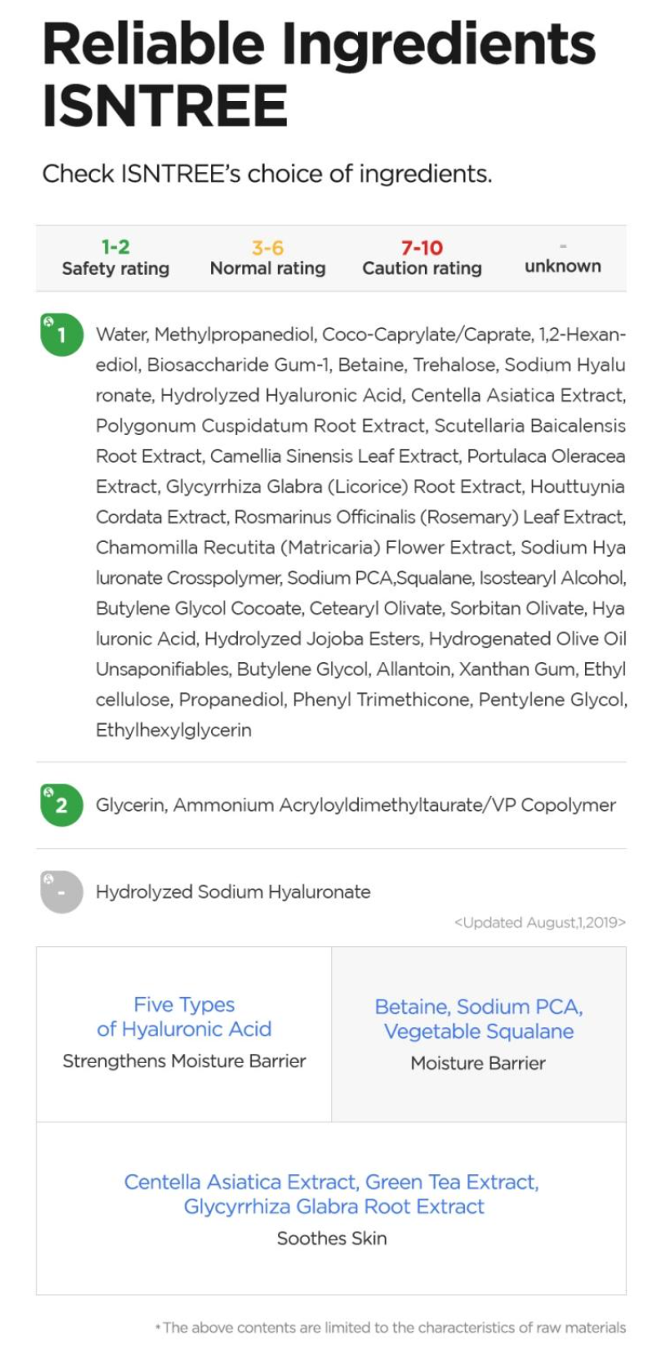
Task: Click the Updated August,1,2019 note
Action: tap(539, 923)
